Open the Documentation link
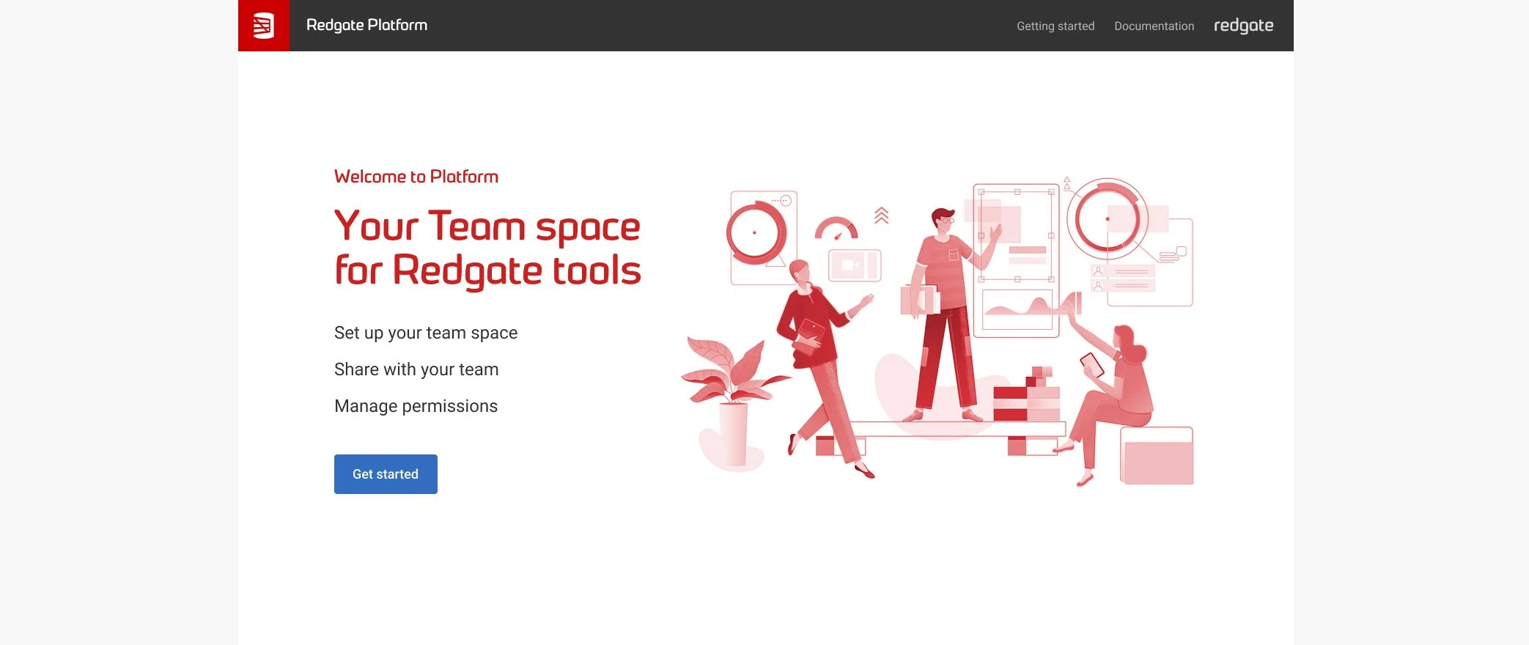1529x645 pixels. point(1154,26)
